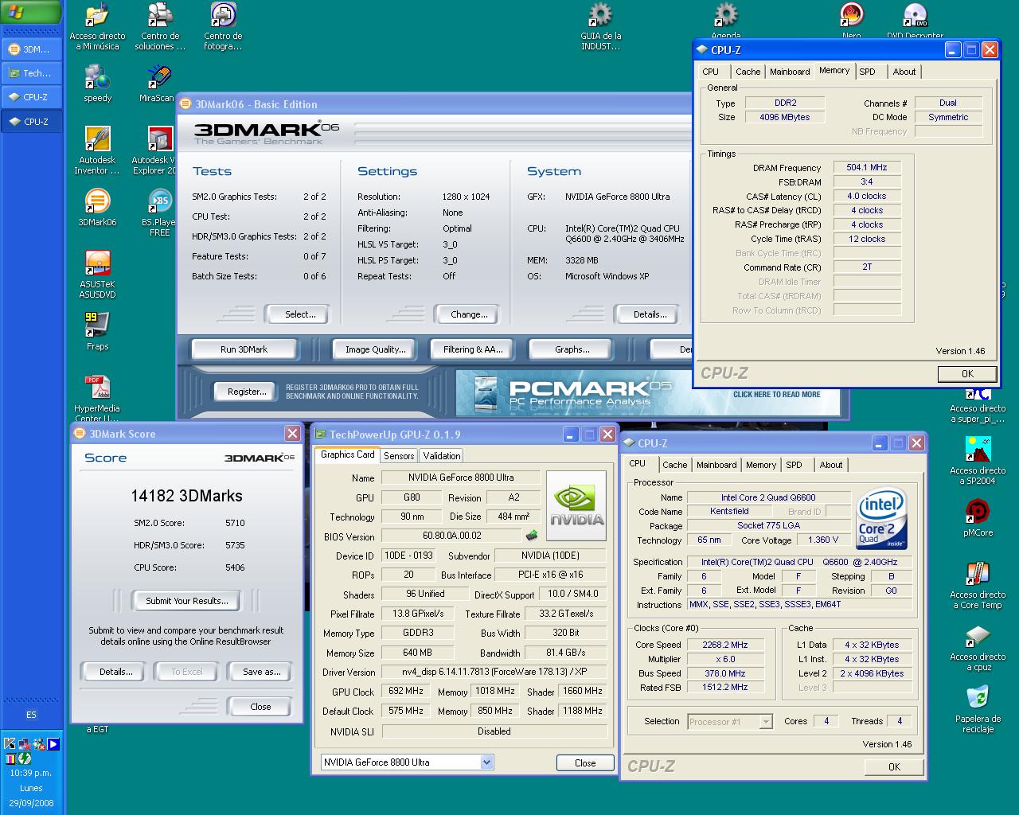Click the BIOS Version field 60.80.0A.00.02
This screenshot has height=815, width=1019.
click(451, 536)
